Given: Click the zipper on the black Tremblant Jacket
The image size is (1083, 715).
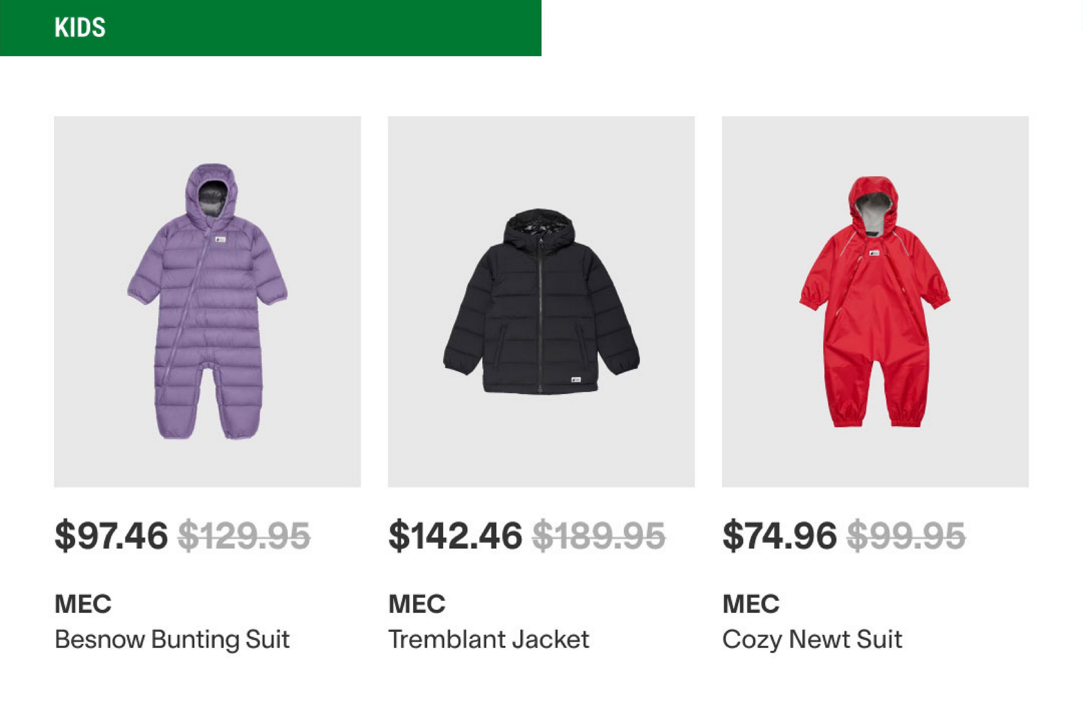Looking at the screenshot, I should coord(540,319).
